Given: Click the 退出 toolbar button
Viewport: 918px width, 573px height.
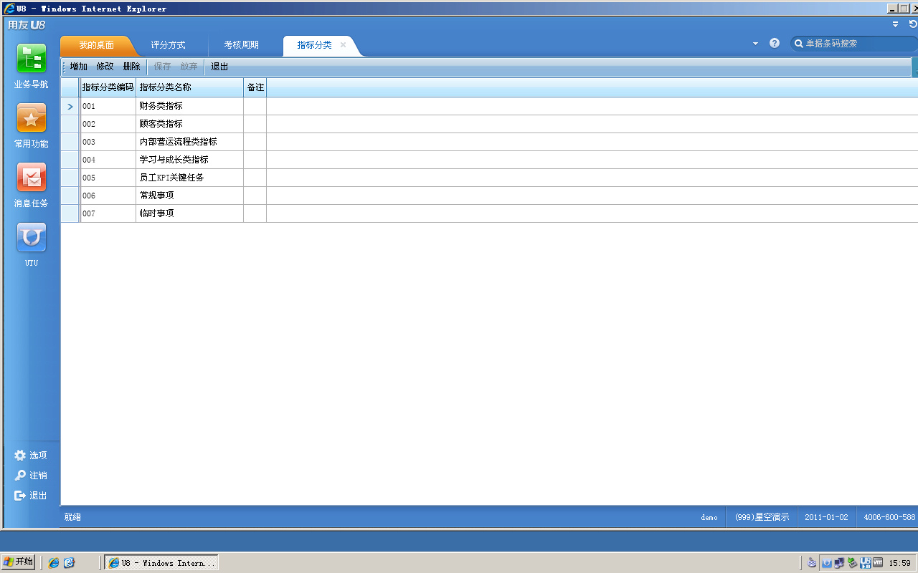Looking at the screenshot, I should point(219,67).
